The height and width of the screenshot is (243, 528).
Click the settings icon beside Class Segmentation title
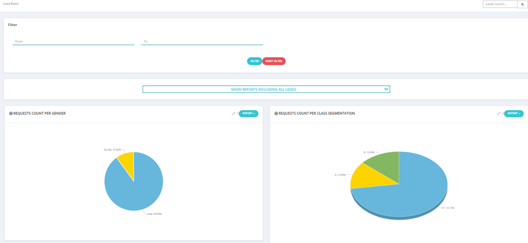pos(276,114)
